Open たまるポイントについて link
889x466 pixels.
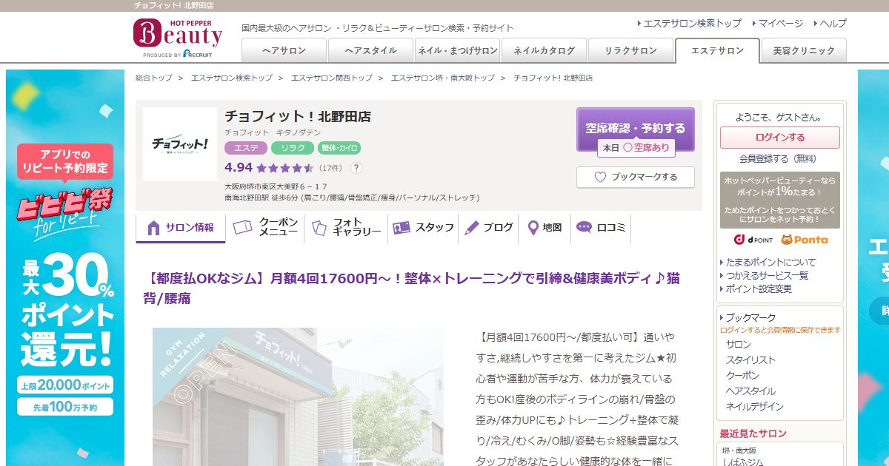tap(770, 262)
